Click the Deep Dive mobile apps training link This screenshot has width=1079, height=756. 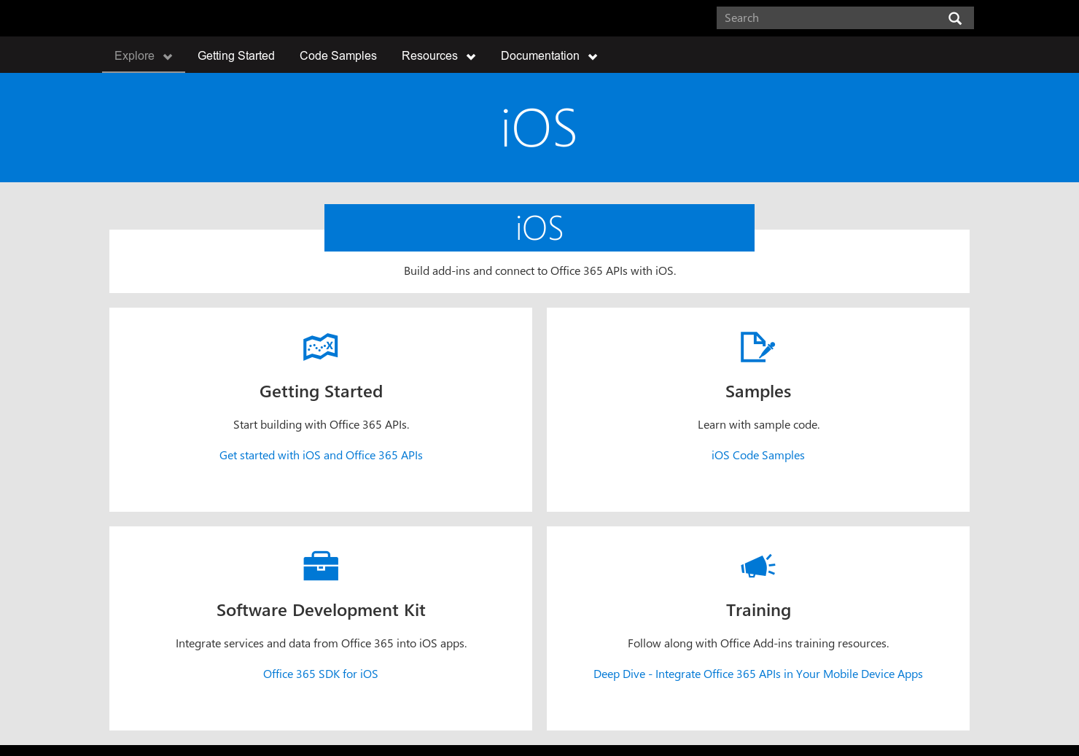(757, 674)
